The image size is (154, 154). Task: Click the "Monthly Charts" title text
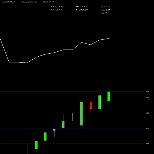point(9,2)
